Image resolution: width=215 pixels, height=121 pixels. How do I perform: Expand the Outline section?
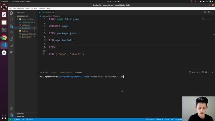point(20,114)
